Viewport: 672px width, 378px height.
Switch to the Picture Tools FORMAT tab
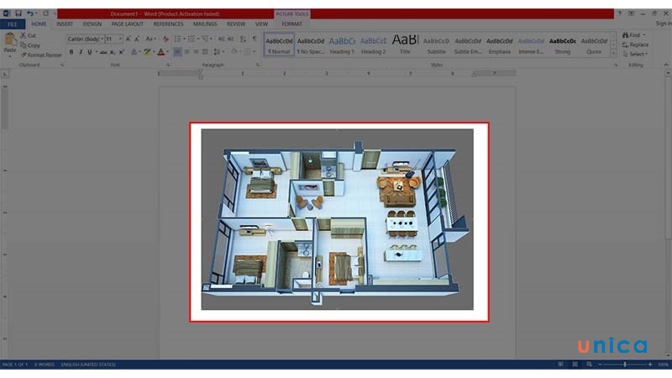291,24
